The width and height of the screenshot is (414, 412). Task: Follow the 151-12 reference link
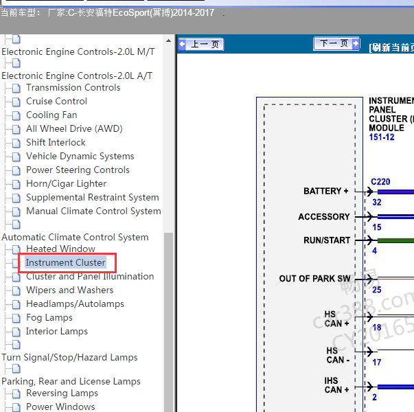pos(382,137)
